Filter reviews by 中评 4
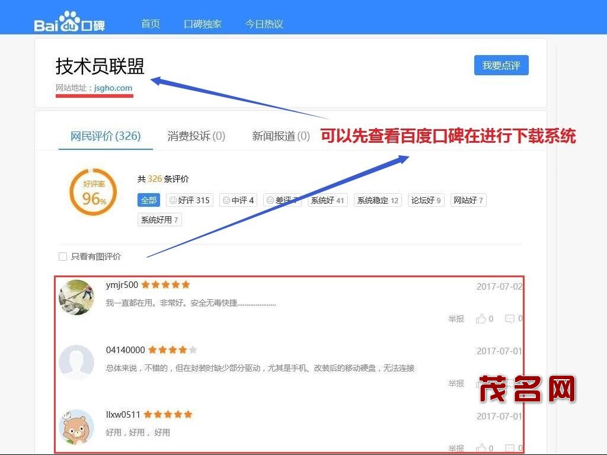 click(x=238, y=200)
